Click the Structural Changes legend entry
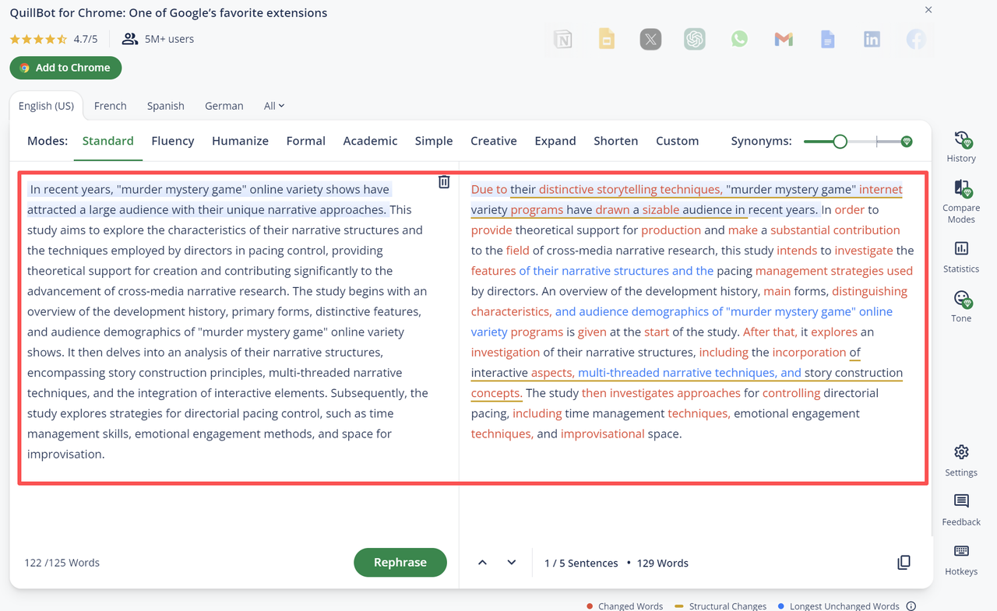The width and height of the screenshot is (997, 611). coord(720,606)
